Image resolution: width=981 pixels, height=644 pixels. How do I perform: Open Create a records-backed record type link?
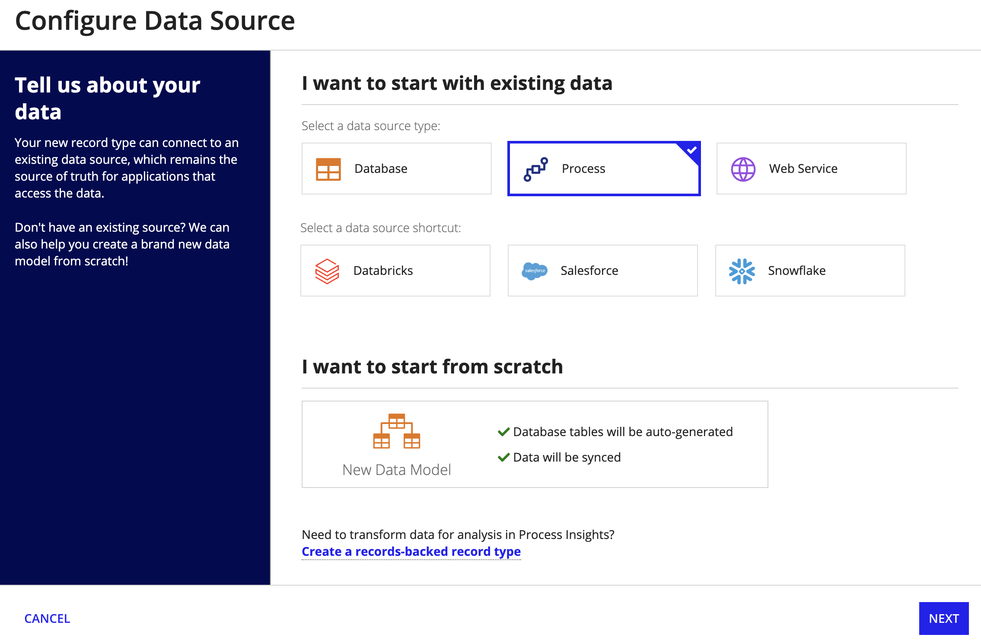point(411,552)
